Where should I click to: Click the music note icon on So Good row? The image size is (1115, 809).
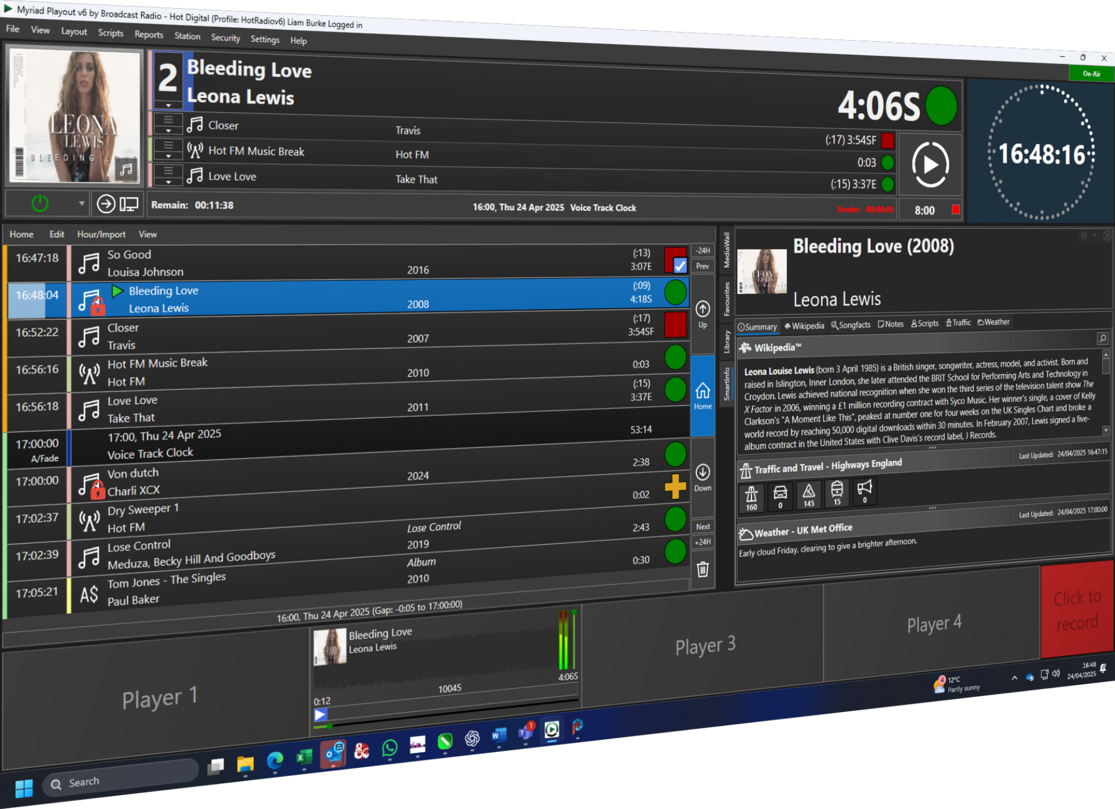click(x=89, y=263)
